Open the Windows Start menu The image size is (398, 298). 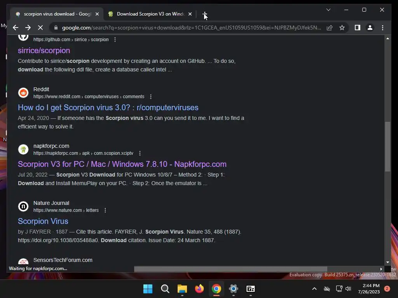coord(148,289)
